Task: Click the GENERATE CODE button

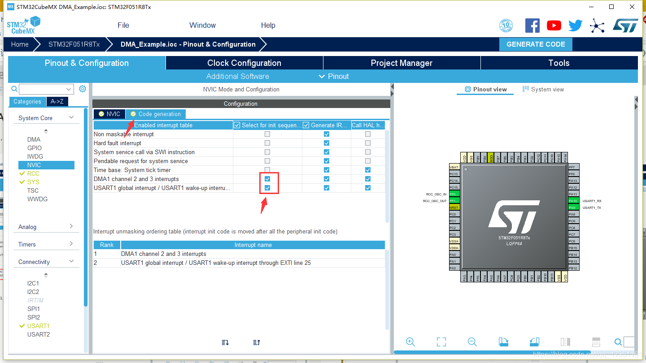Action: (x=536, y=44)
